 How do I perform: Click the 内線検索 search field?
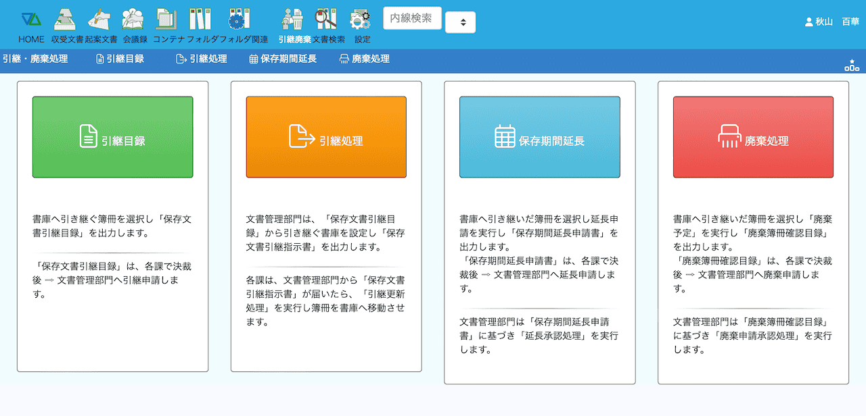pyautogui.click(x=412, y=18)
